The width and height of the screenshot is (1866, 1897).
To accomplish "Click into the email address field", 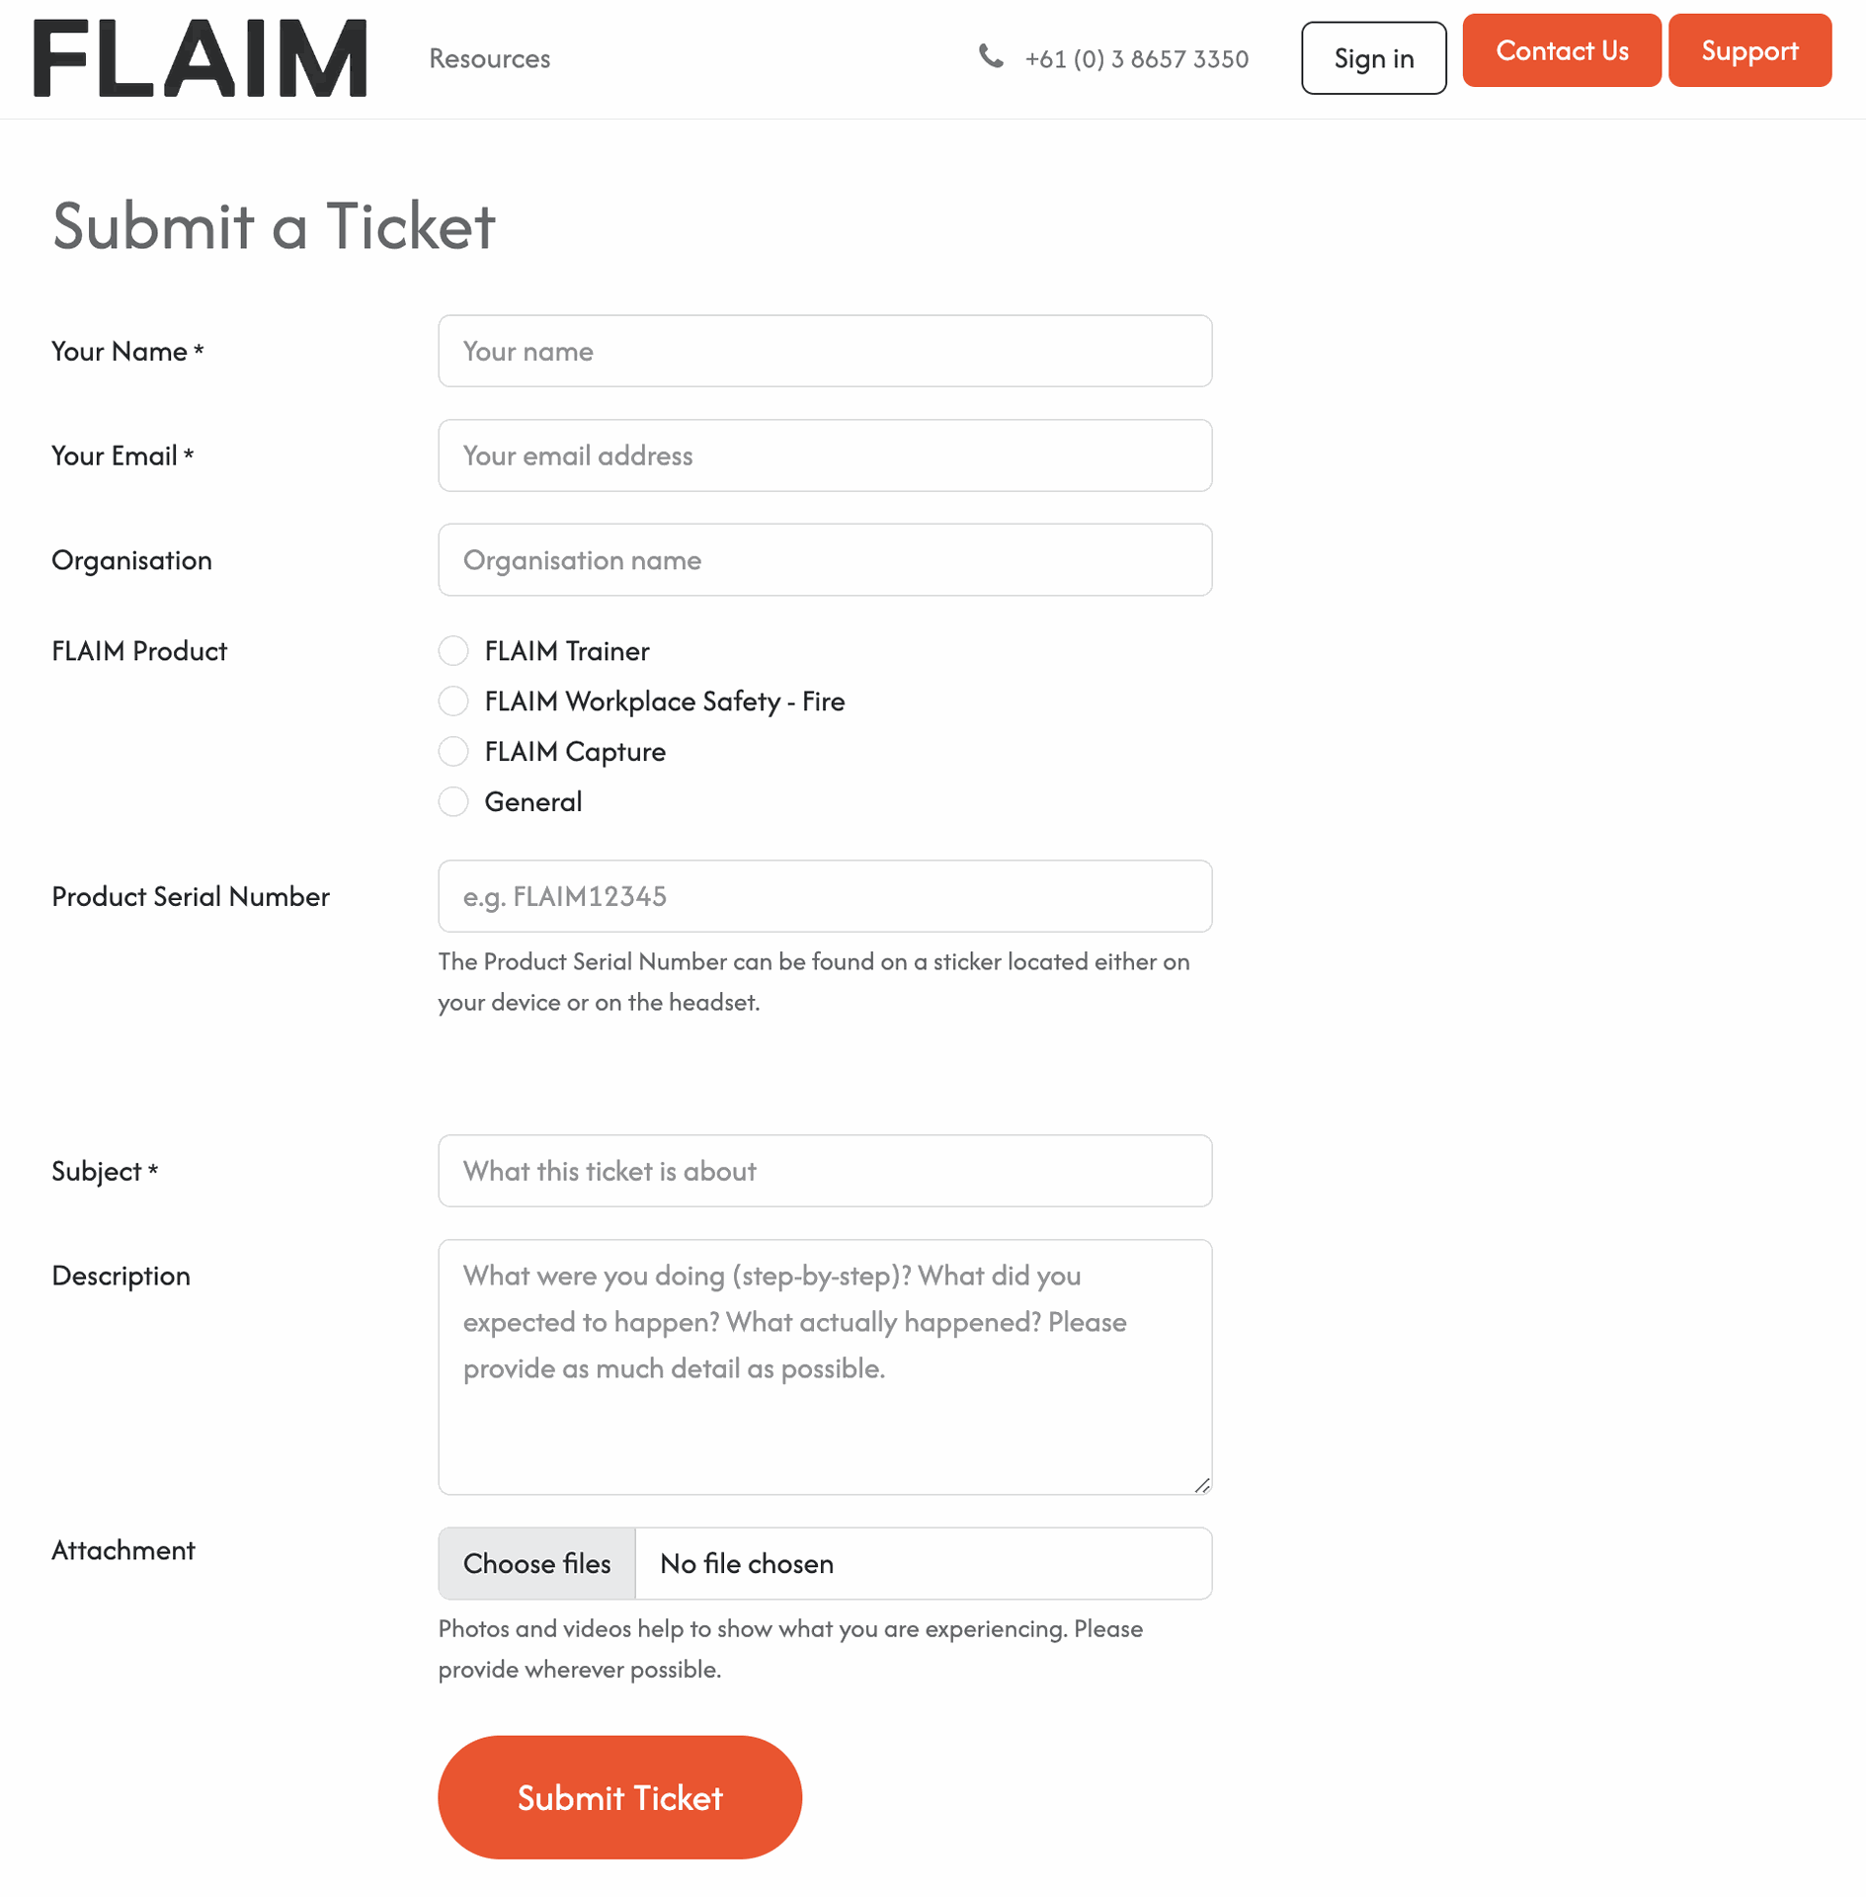I will tap(825, 455).
